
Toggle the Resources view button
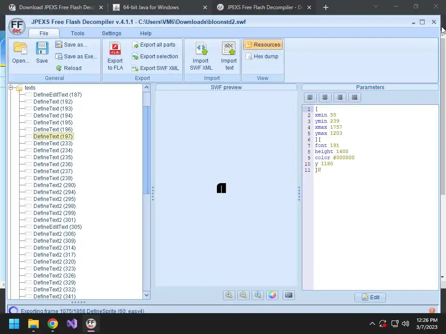click(263, 45)
